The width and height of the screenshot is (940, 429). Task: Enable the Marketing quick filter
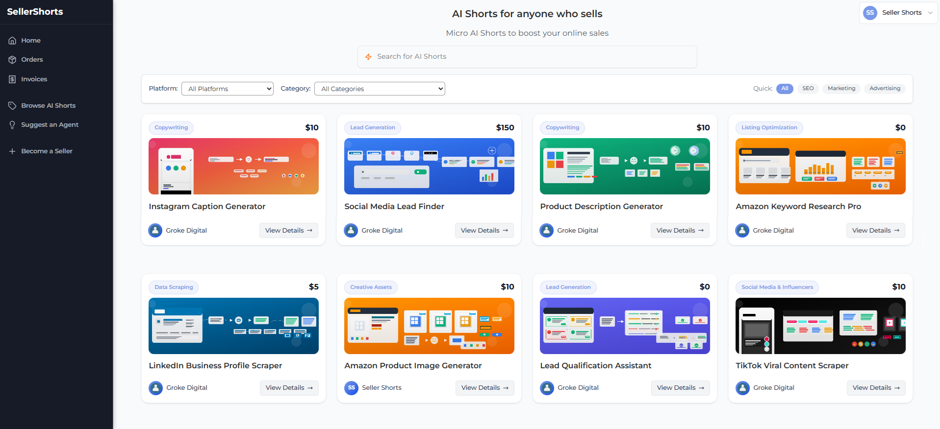tap(841, 89)
